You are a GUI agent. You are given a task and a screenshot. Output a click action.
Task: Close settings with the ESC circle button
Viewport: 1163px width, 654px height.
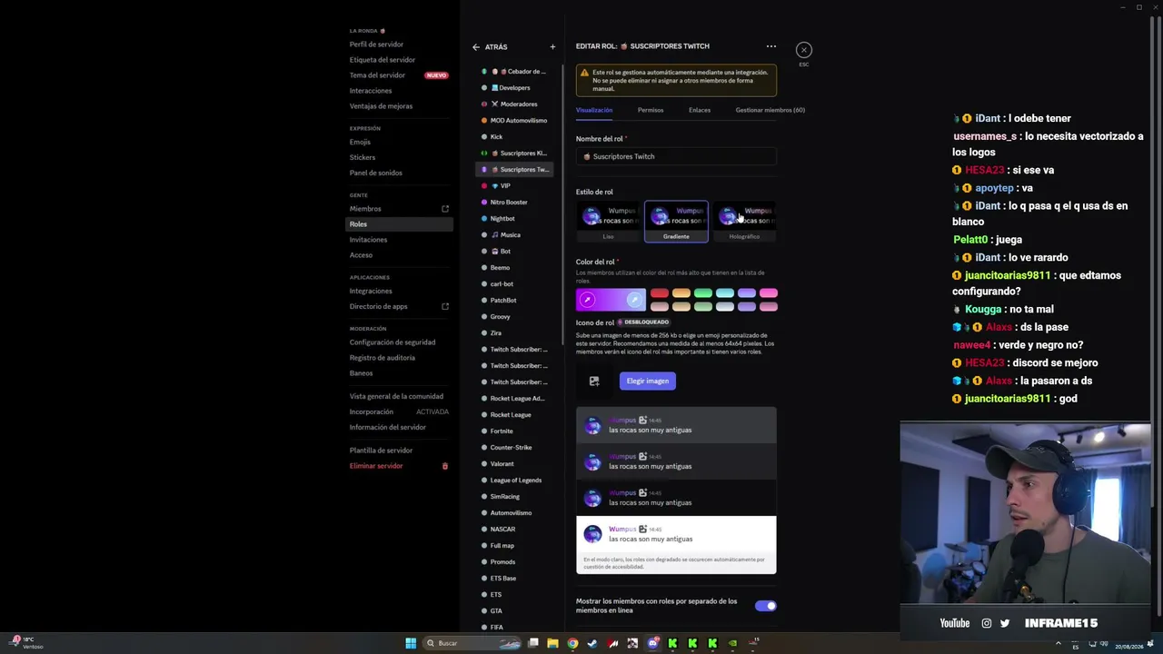[x=804, y=50]
